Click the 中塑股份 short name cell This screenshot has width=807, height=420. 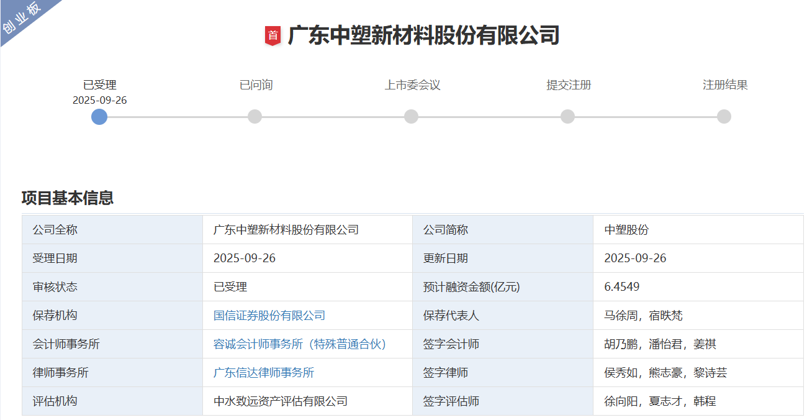click(x=626, y=230)
